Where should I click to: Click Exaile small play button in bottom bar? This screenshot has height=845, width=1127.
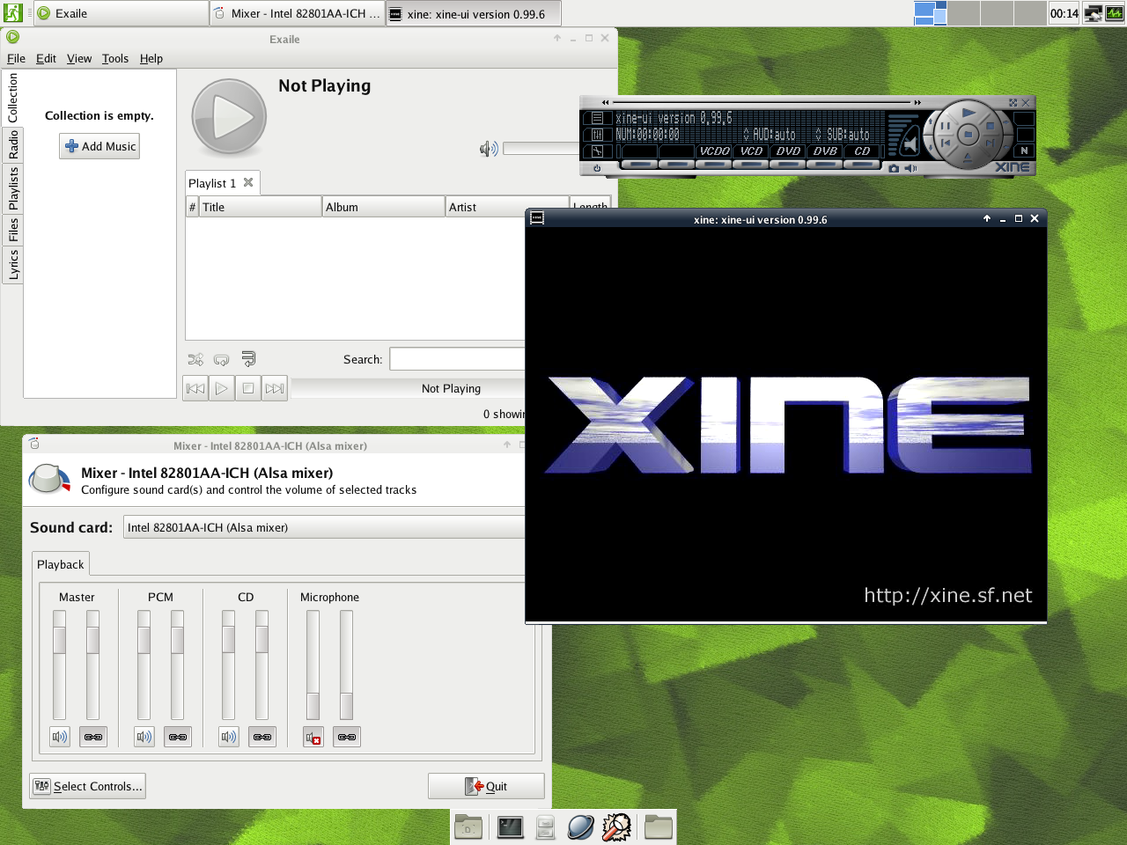tap(222, 388)
